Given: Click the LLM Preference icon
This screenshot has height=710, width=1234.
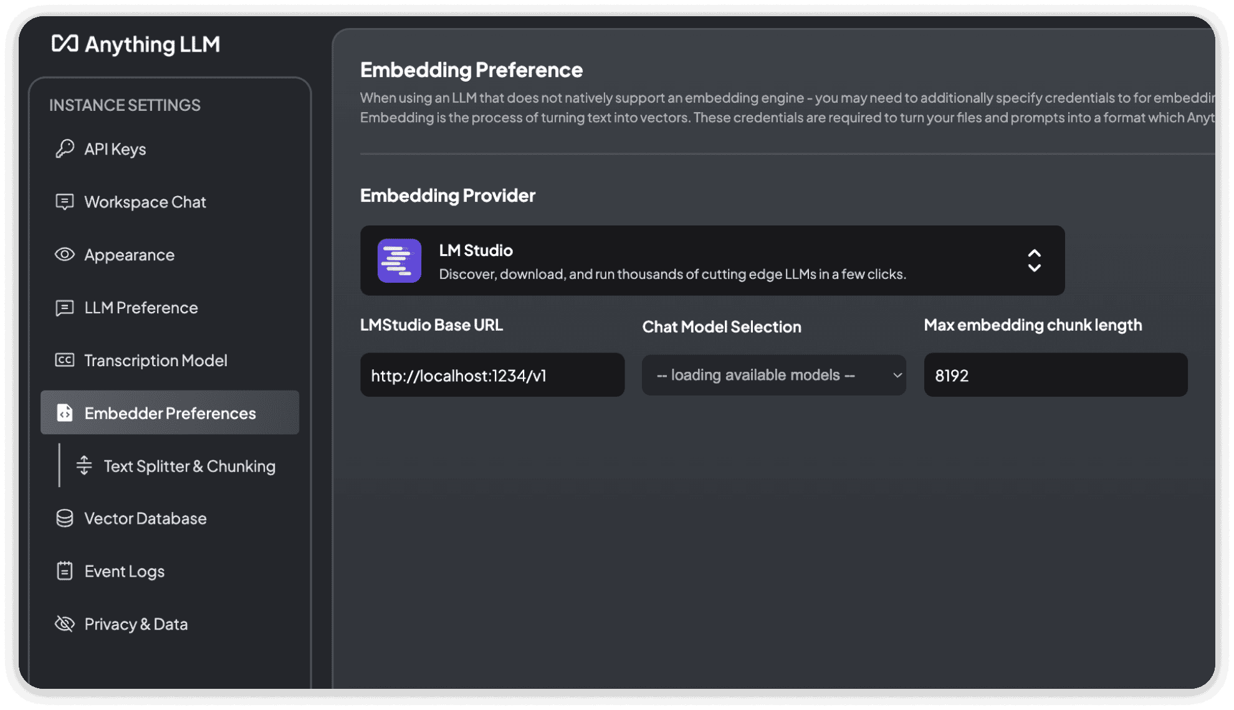Looking at the screenshot, I should click(x=65, y=306).
